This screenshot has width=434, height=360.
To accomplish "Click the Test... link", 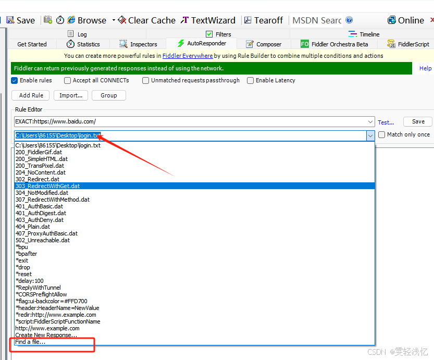I will 386,122.
